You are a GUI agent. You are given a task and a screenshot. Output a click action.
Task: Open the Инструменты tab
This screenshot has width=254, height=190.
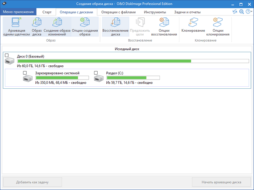pos(155,12)
